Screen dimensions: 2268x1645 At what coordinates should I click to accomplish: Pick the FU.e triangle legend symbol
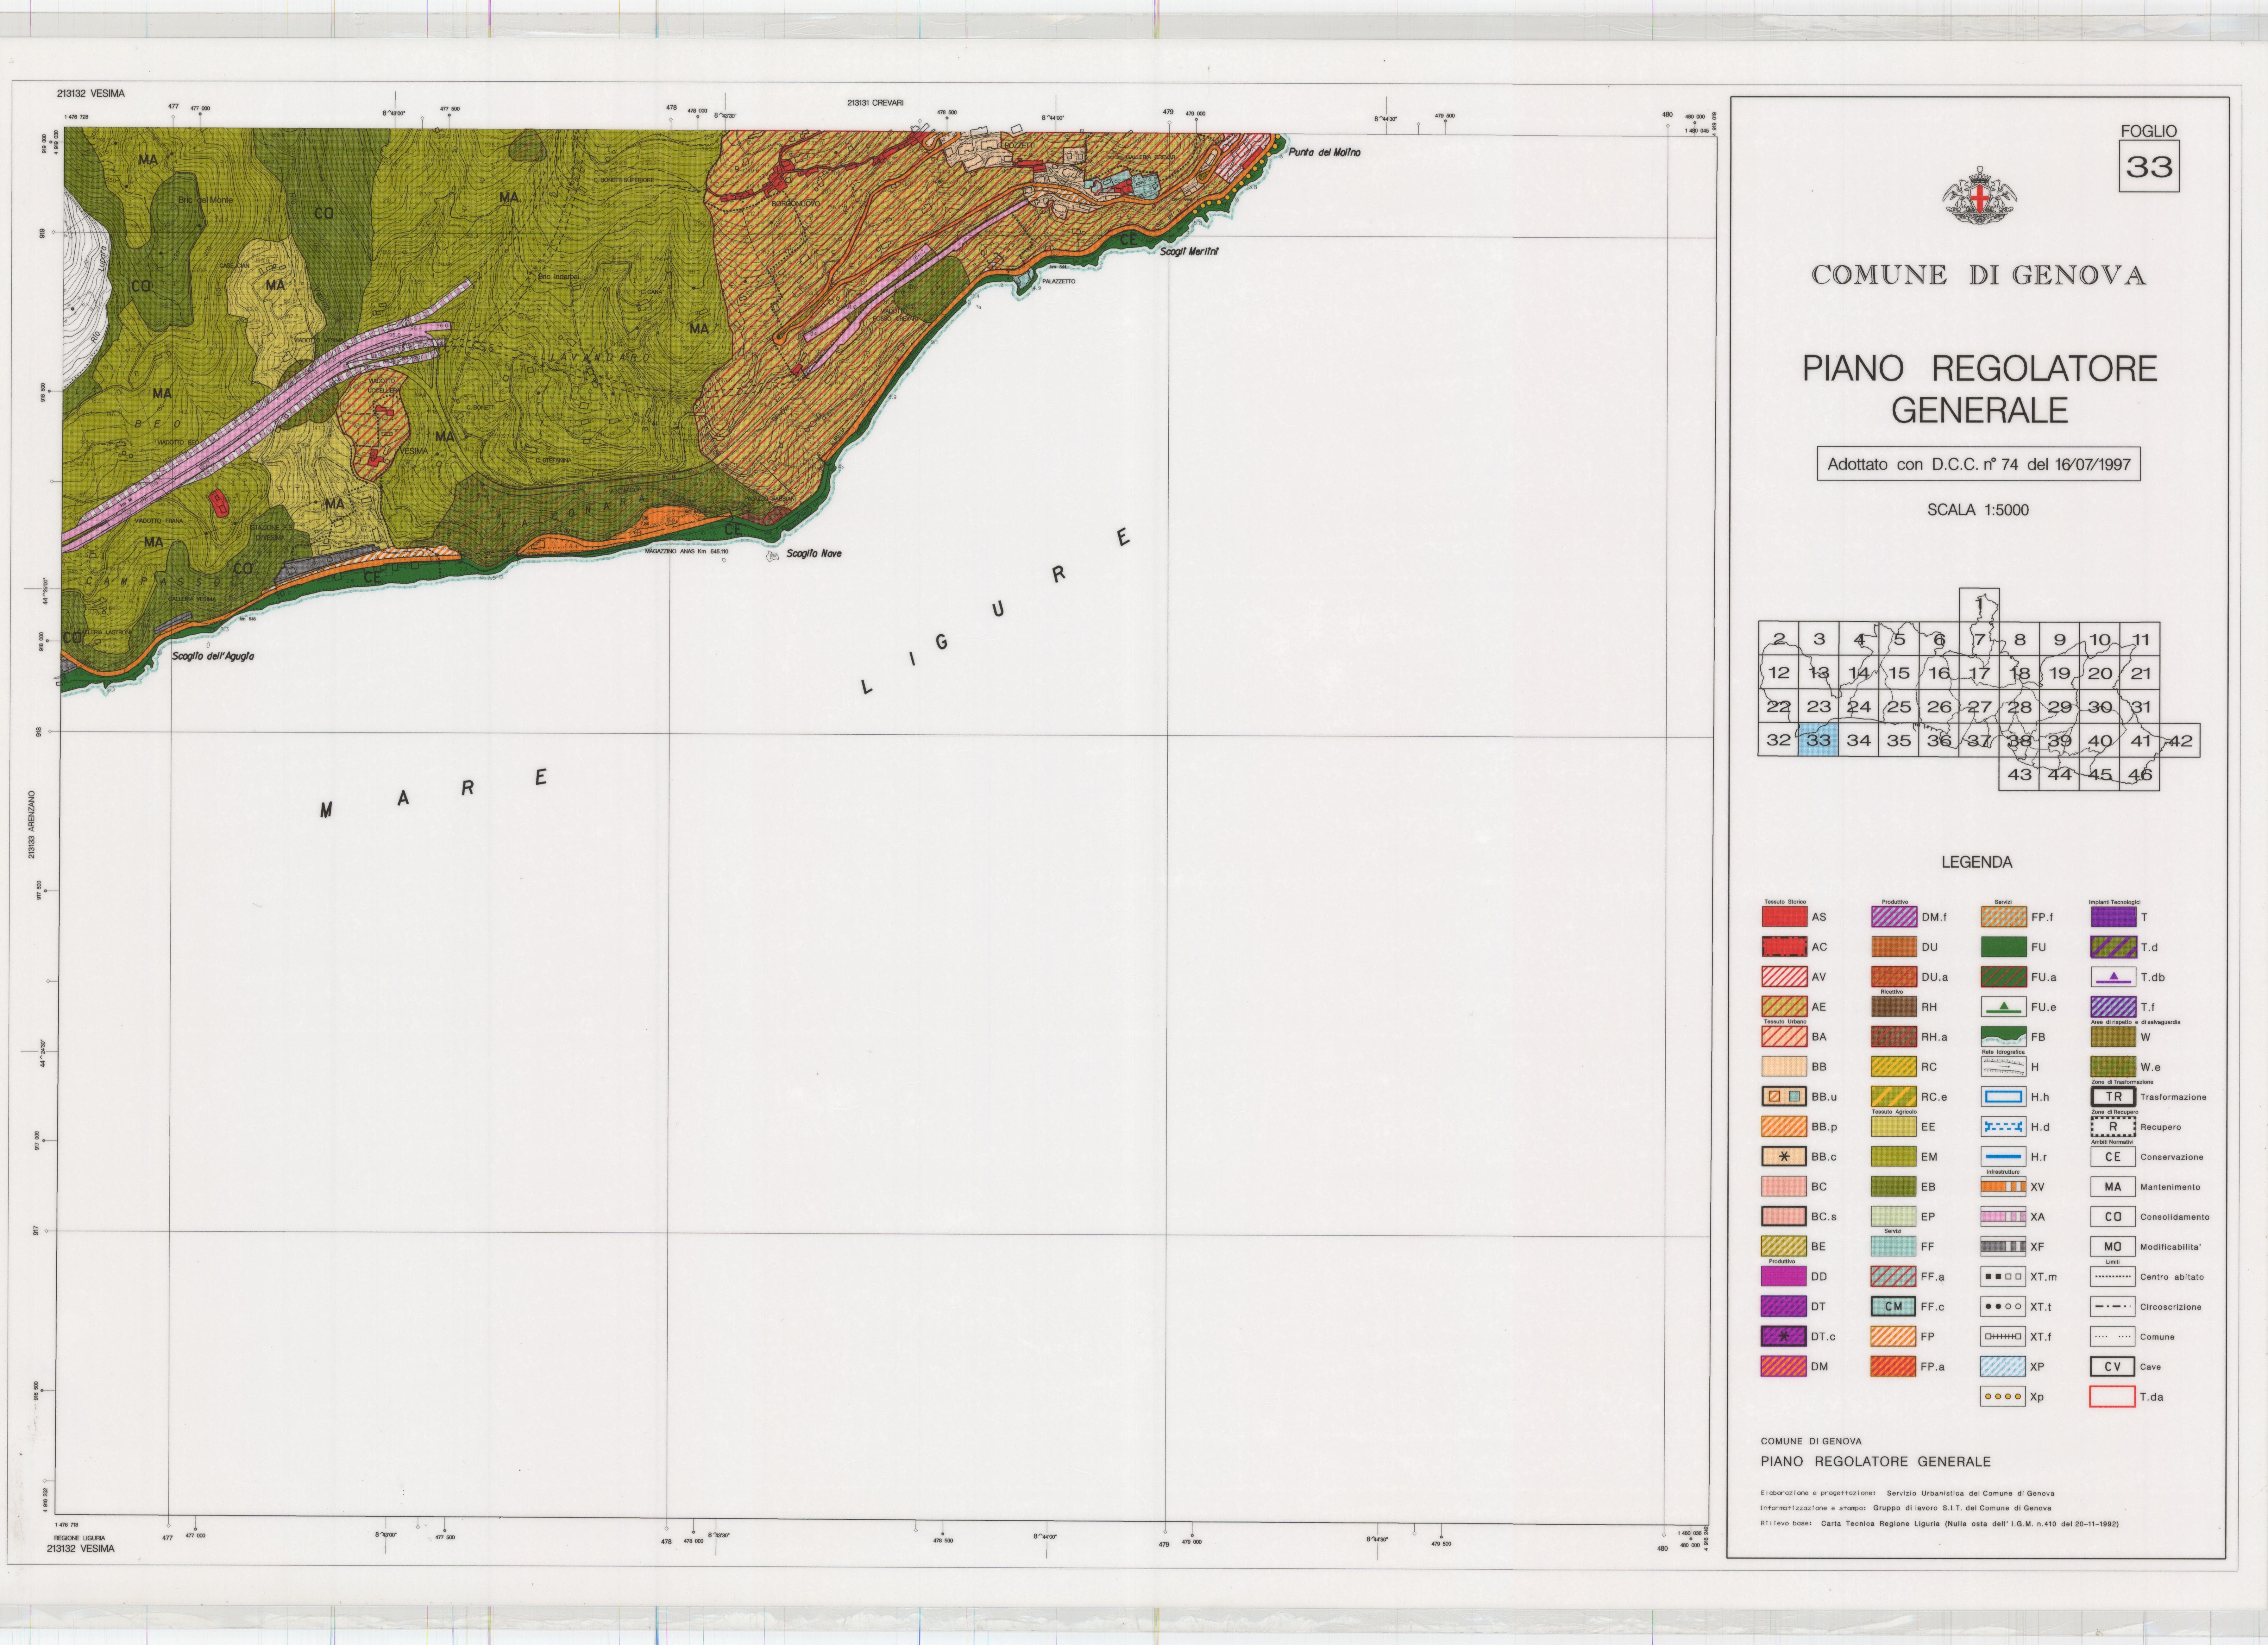[2004, 1007]
